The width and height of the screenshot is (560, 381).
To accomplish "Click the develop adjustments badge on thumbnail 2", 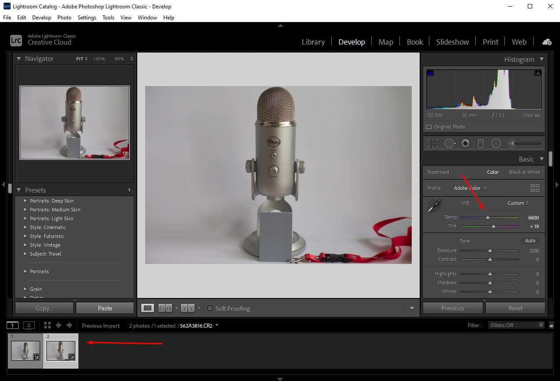I will 71,357.
